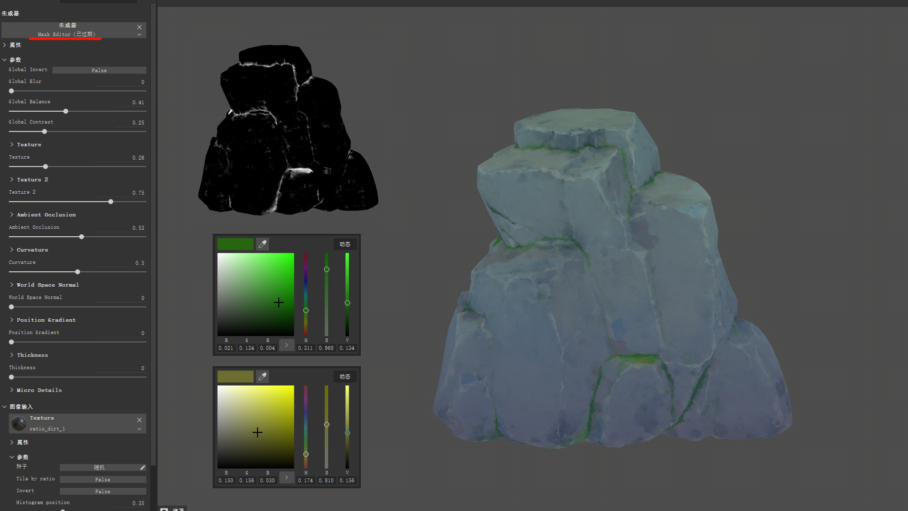Click the green color swatch
The image size is (908, 511).
pos(235,244)
